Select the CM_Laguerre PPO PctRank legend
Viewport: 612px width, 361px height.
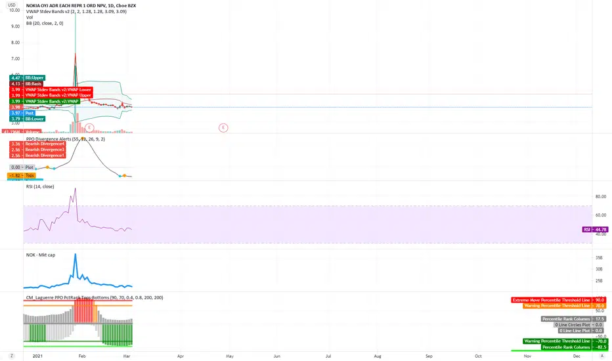tap(95, 297)
